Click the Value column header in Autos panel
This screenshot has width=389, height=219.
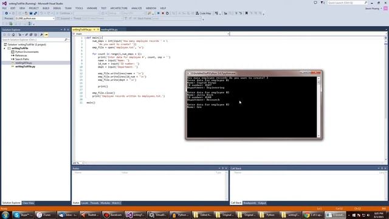point(125,173)
